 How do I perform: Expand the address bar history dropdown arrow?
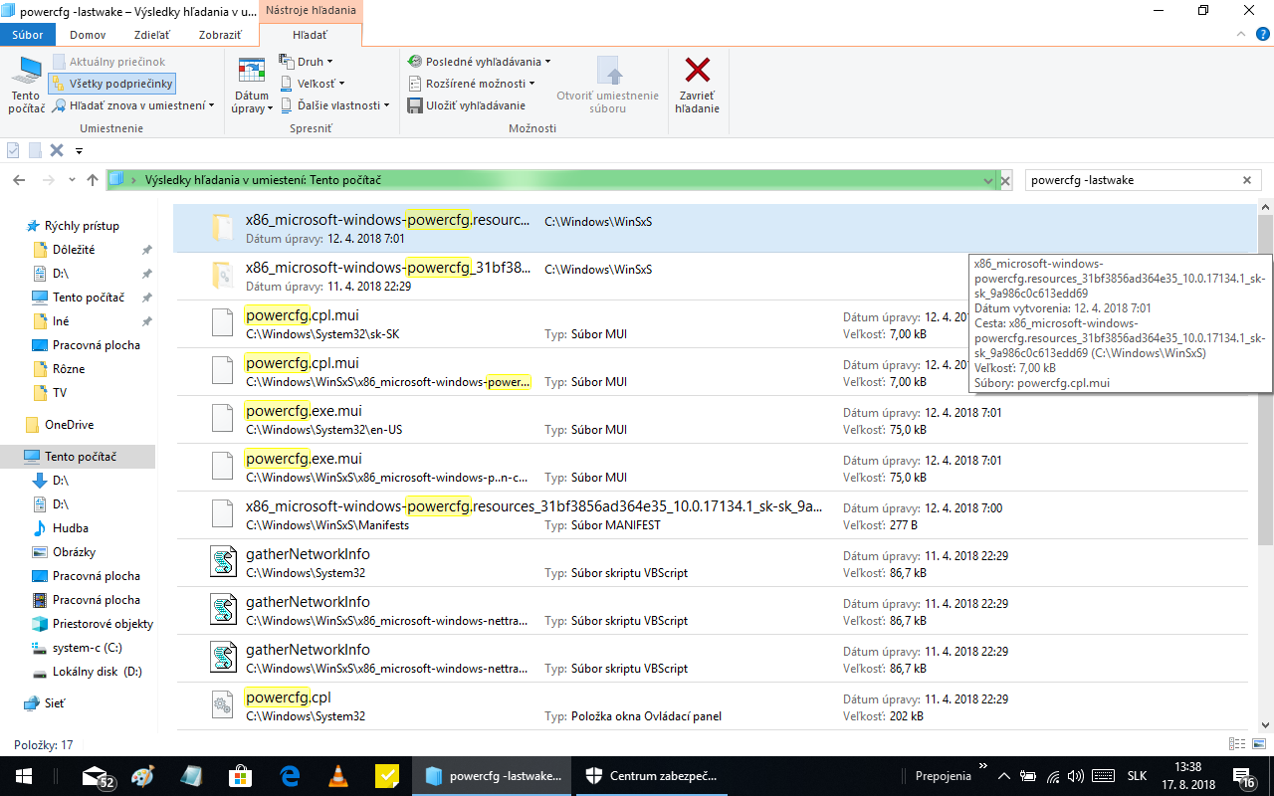[987, 180]
